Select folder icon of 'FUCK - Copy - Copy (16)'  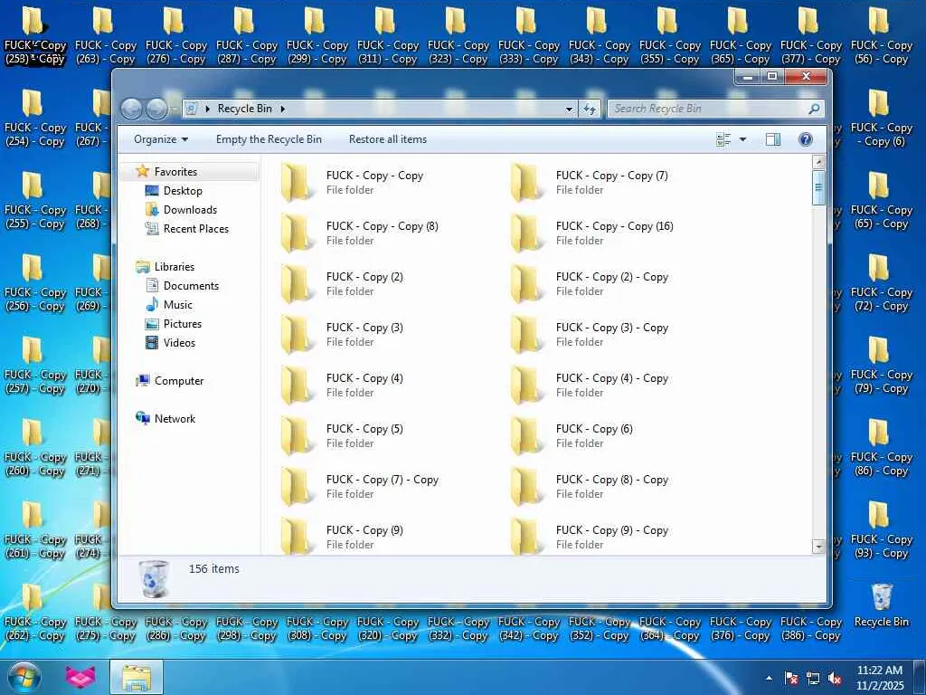pyautogui.click(x=526, y=233)
